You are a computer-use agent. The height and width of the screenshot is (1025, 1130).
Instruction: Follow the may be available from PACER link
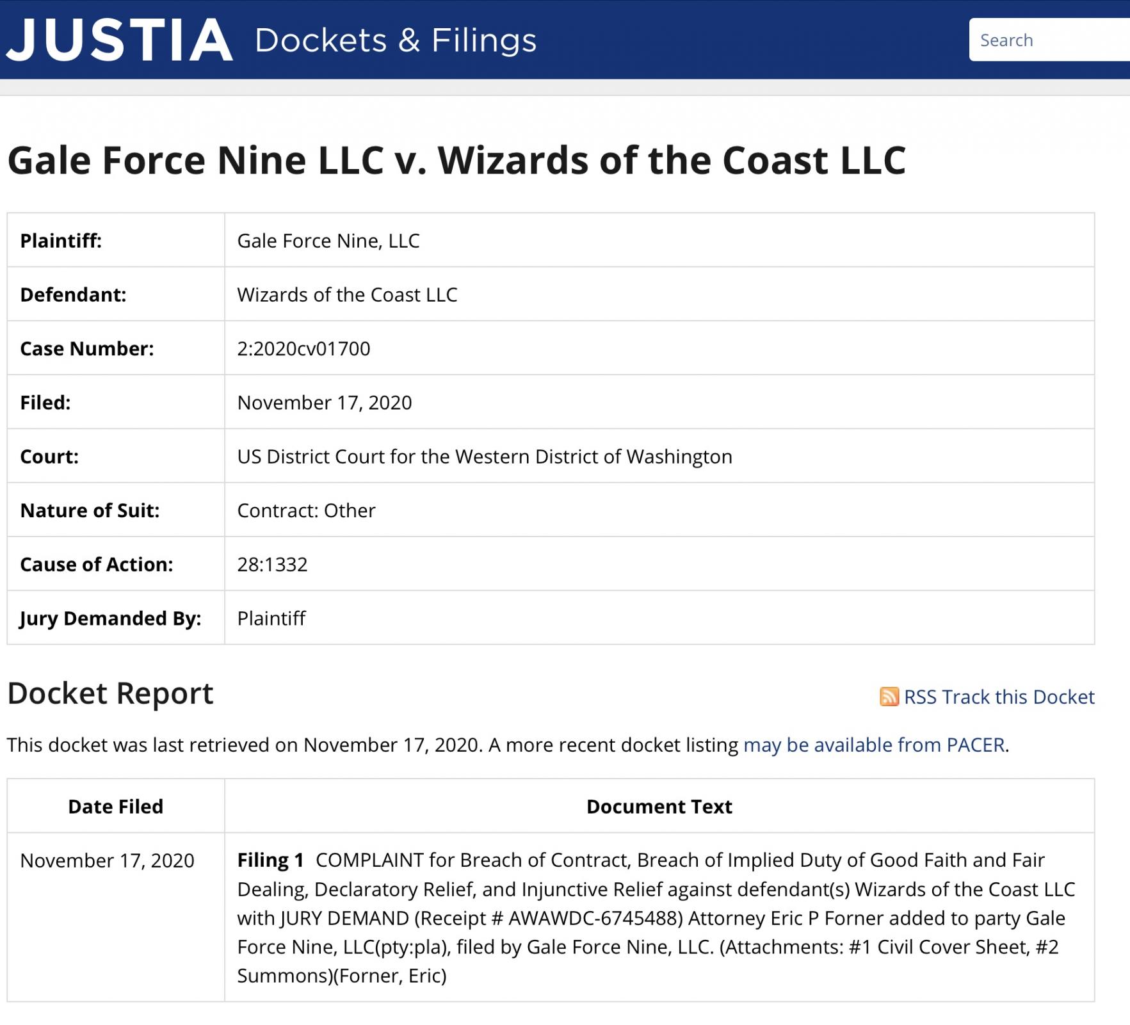tap(873, 745)
